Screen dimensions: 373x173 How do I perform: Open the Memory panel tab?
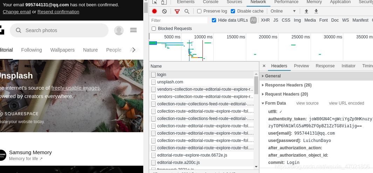(x=314, y=2)
